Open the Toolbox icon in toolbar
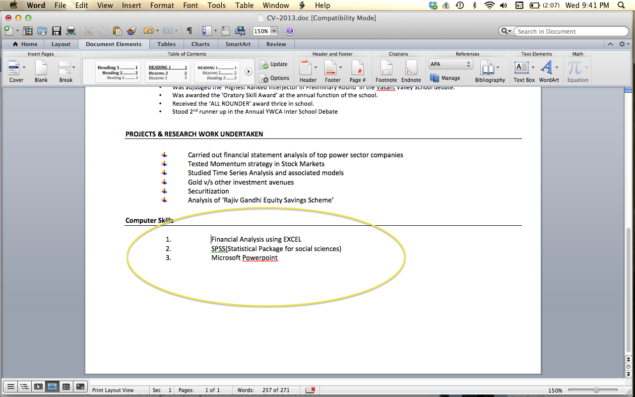 (226, 31)
